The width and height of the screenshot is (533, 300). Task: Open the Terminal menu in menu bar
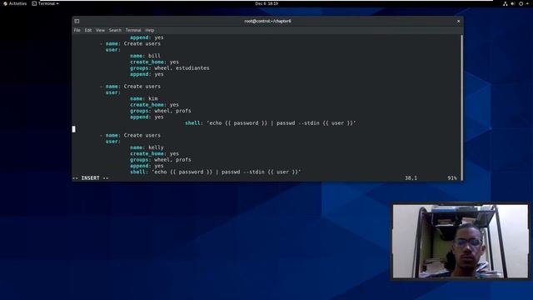(133, 30)
